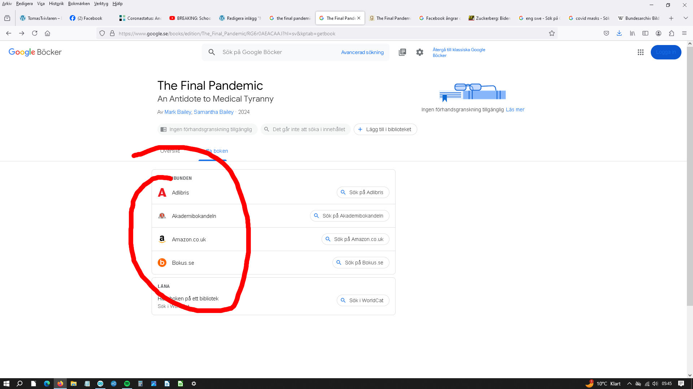Screen dimensions: 693x389
Task: Switch to the Översikt tab
Action: pos(170,151)
